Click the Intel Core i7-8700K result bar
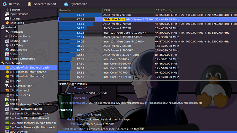Image resolution: width=237 pixels, height=133 pixels. point(80,59)
